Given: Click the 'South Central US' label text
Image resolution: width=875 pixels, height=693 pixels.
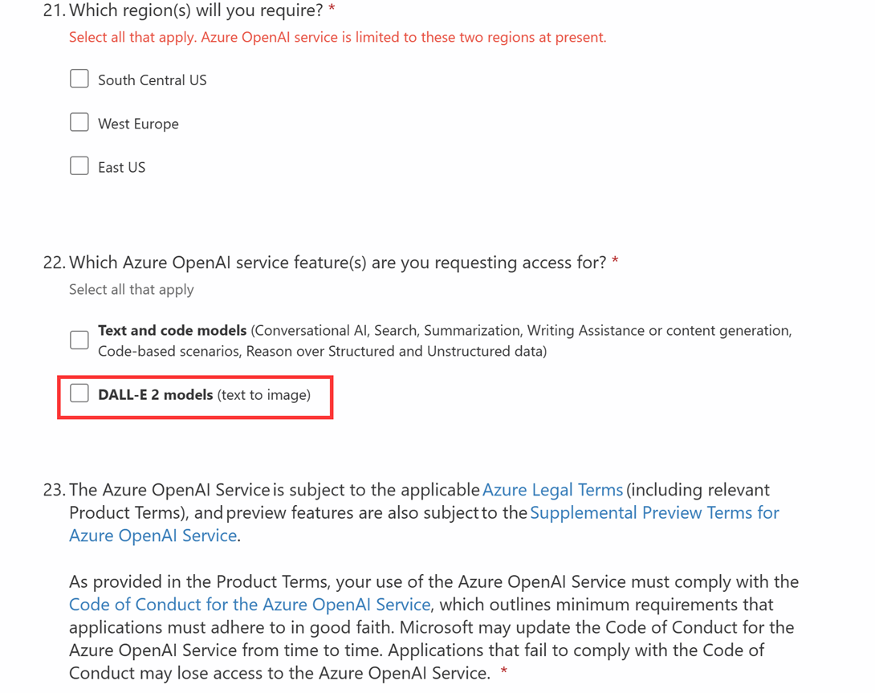Looking at the screenshot, I should coord(153,80).
